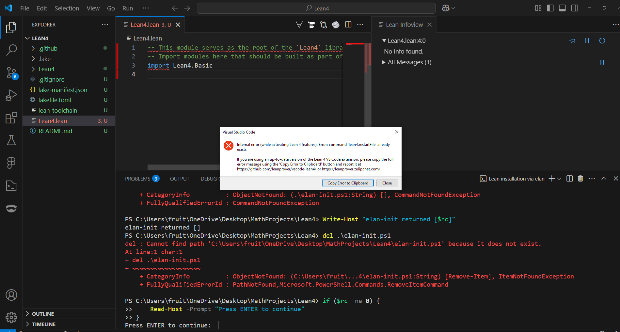This screenshot has height=332, width=620.
Task: Toggle the secondary side bar
Action: tap(575, 8)
